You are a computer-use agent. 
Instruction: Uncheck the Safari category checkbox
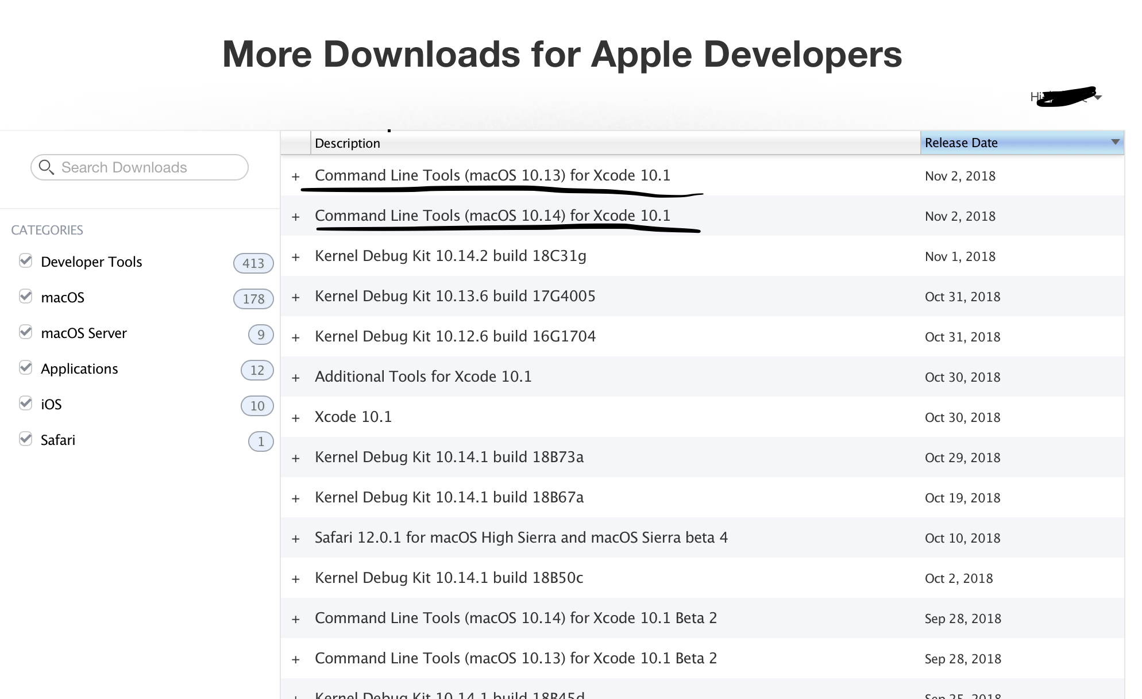tap(25, 439)
